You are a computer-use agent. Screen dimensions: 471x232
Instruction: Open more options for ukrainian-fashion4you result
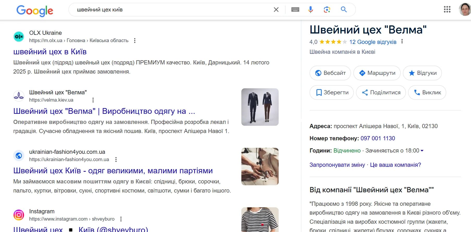pos(116,160)
